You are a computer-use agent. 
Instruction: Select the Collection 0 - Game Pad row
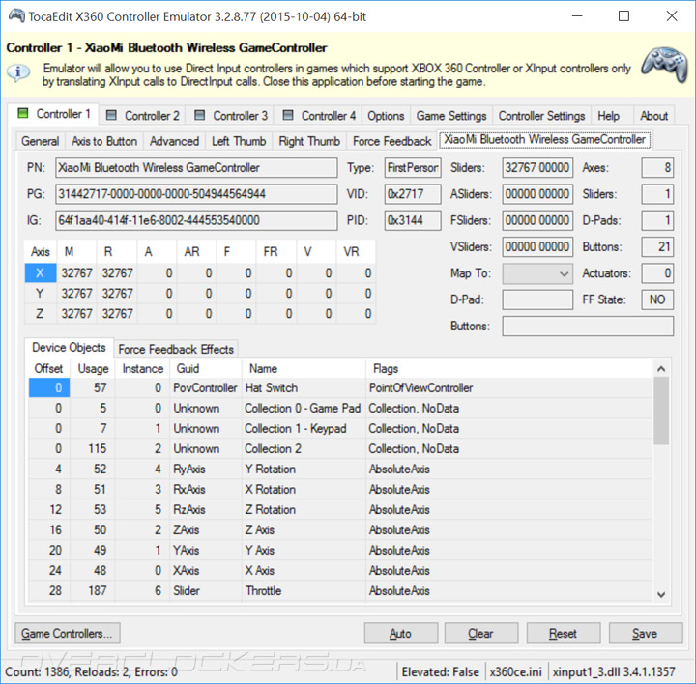[x=340, y=408]
